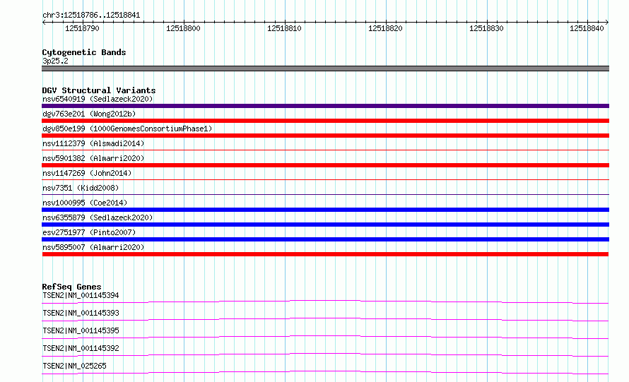The height and width of the screenshot is (382, 629).
Task: Click the red dgv763e201 variant bar
Action: pyautogui.click(x=325, y=121)
